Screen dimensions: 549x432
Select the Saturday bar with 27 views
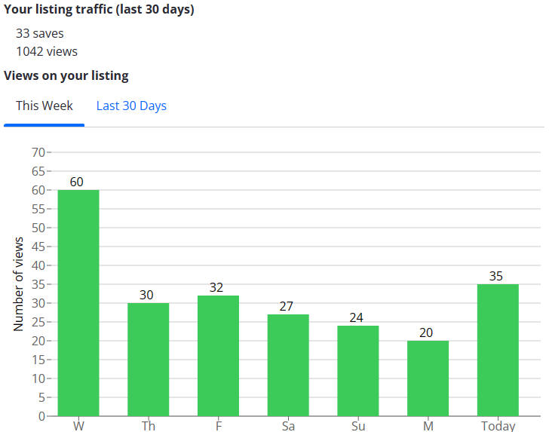tap(288, 365)
